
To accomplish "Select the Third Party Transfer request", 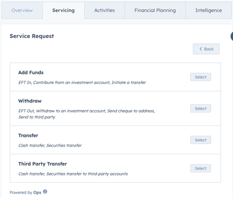I will pyautogui.click(x=201, y=169).
